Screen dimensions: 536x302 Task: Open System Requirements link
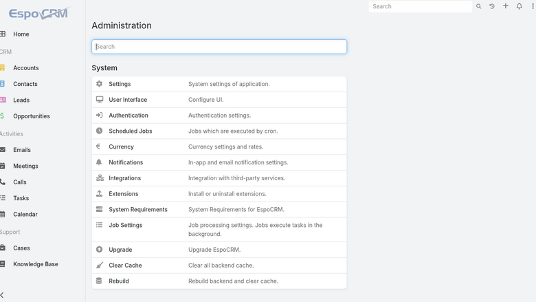click(x=138, y=210)
